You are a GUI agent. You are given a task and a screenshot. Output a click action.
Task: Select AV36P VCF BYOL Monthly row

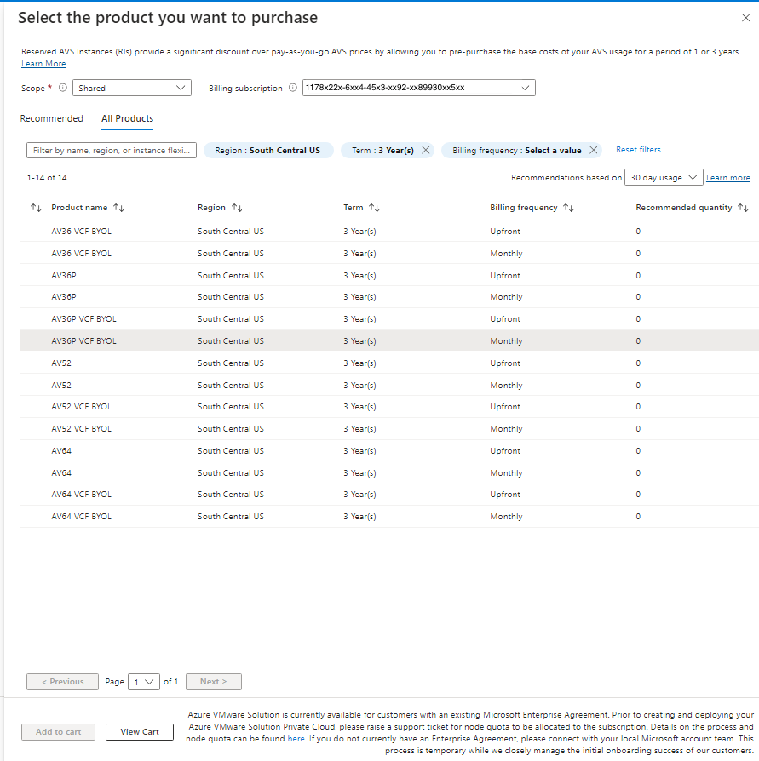(389, 340)
